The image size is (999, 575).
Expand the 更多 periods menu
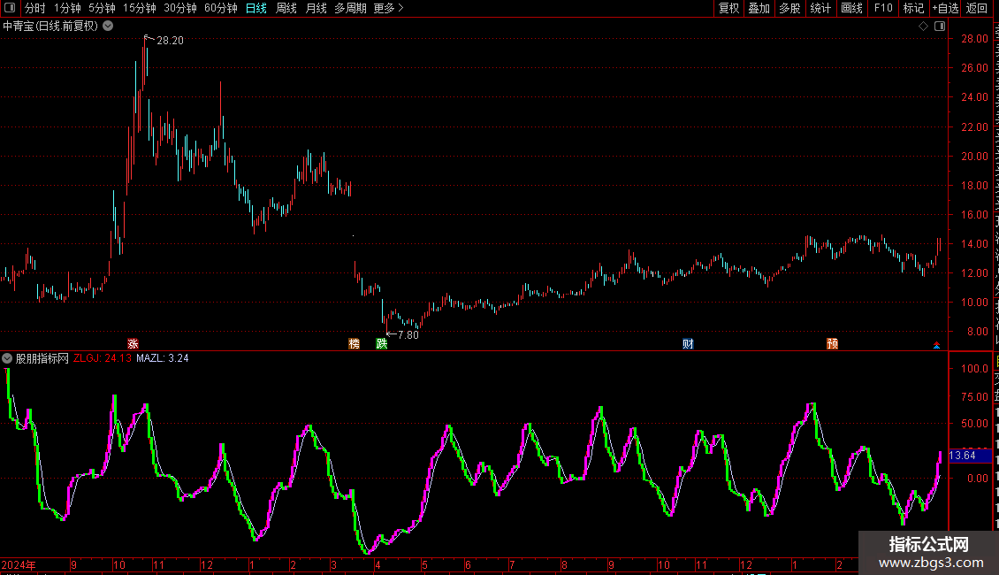tap(388, 8)
